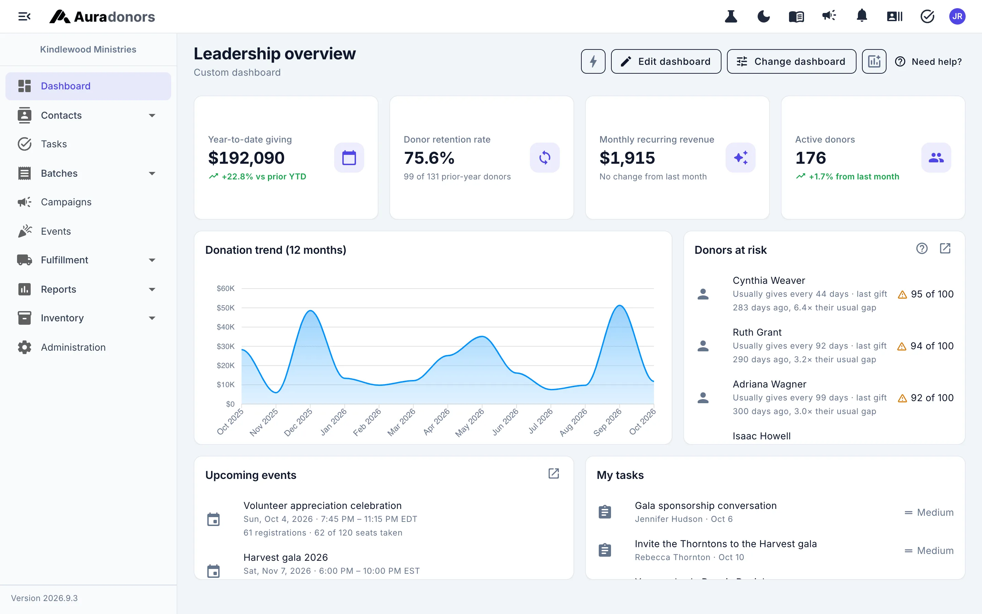This screenshot has width=982, height=614.
Task: Select donor Adriana Wagner
Action: point(824,397)
